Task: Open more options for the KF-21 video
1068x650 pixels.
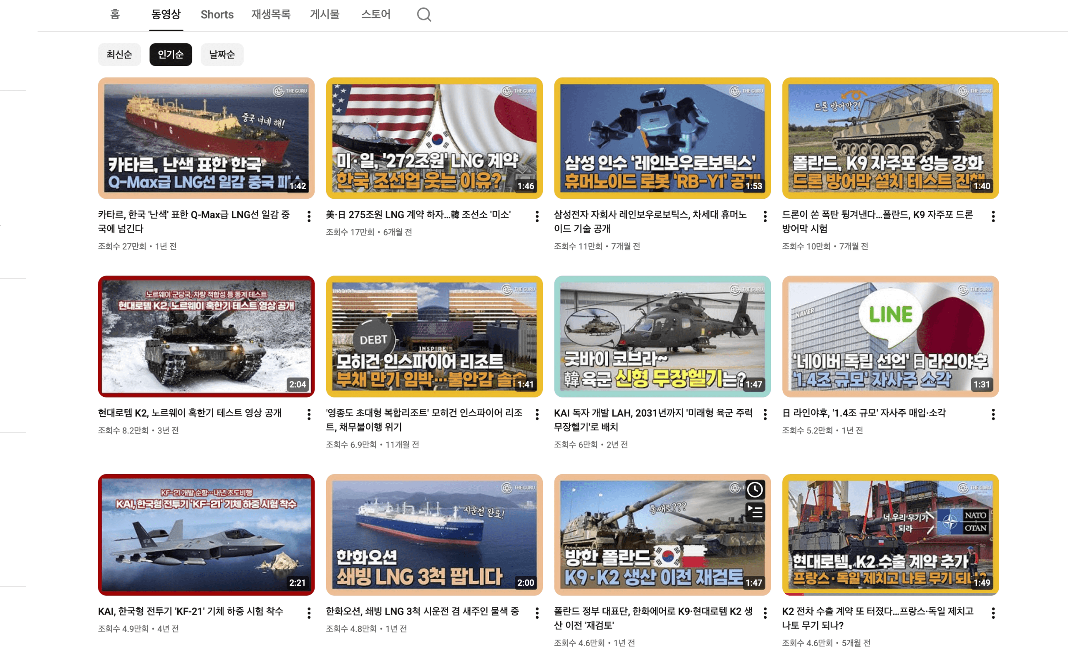Action: pos(309,613)
